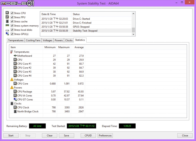Click the log scrollbar thumb
196x141 pixels.
coord(133,30)
